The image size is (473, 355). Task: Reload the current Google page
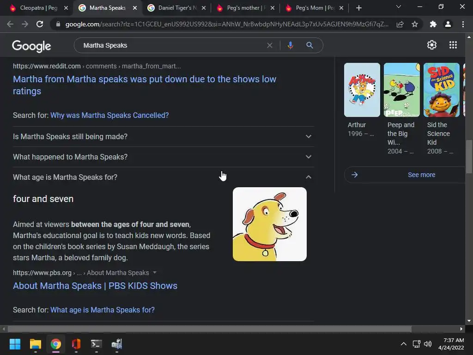(40, 24)
